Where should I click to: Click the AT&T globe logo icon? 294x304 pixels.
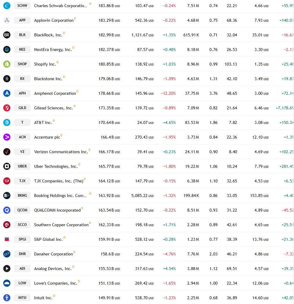[x=7, y=122]
